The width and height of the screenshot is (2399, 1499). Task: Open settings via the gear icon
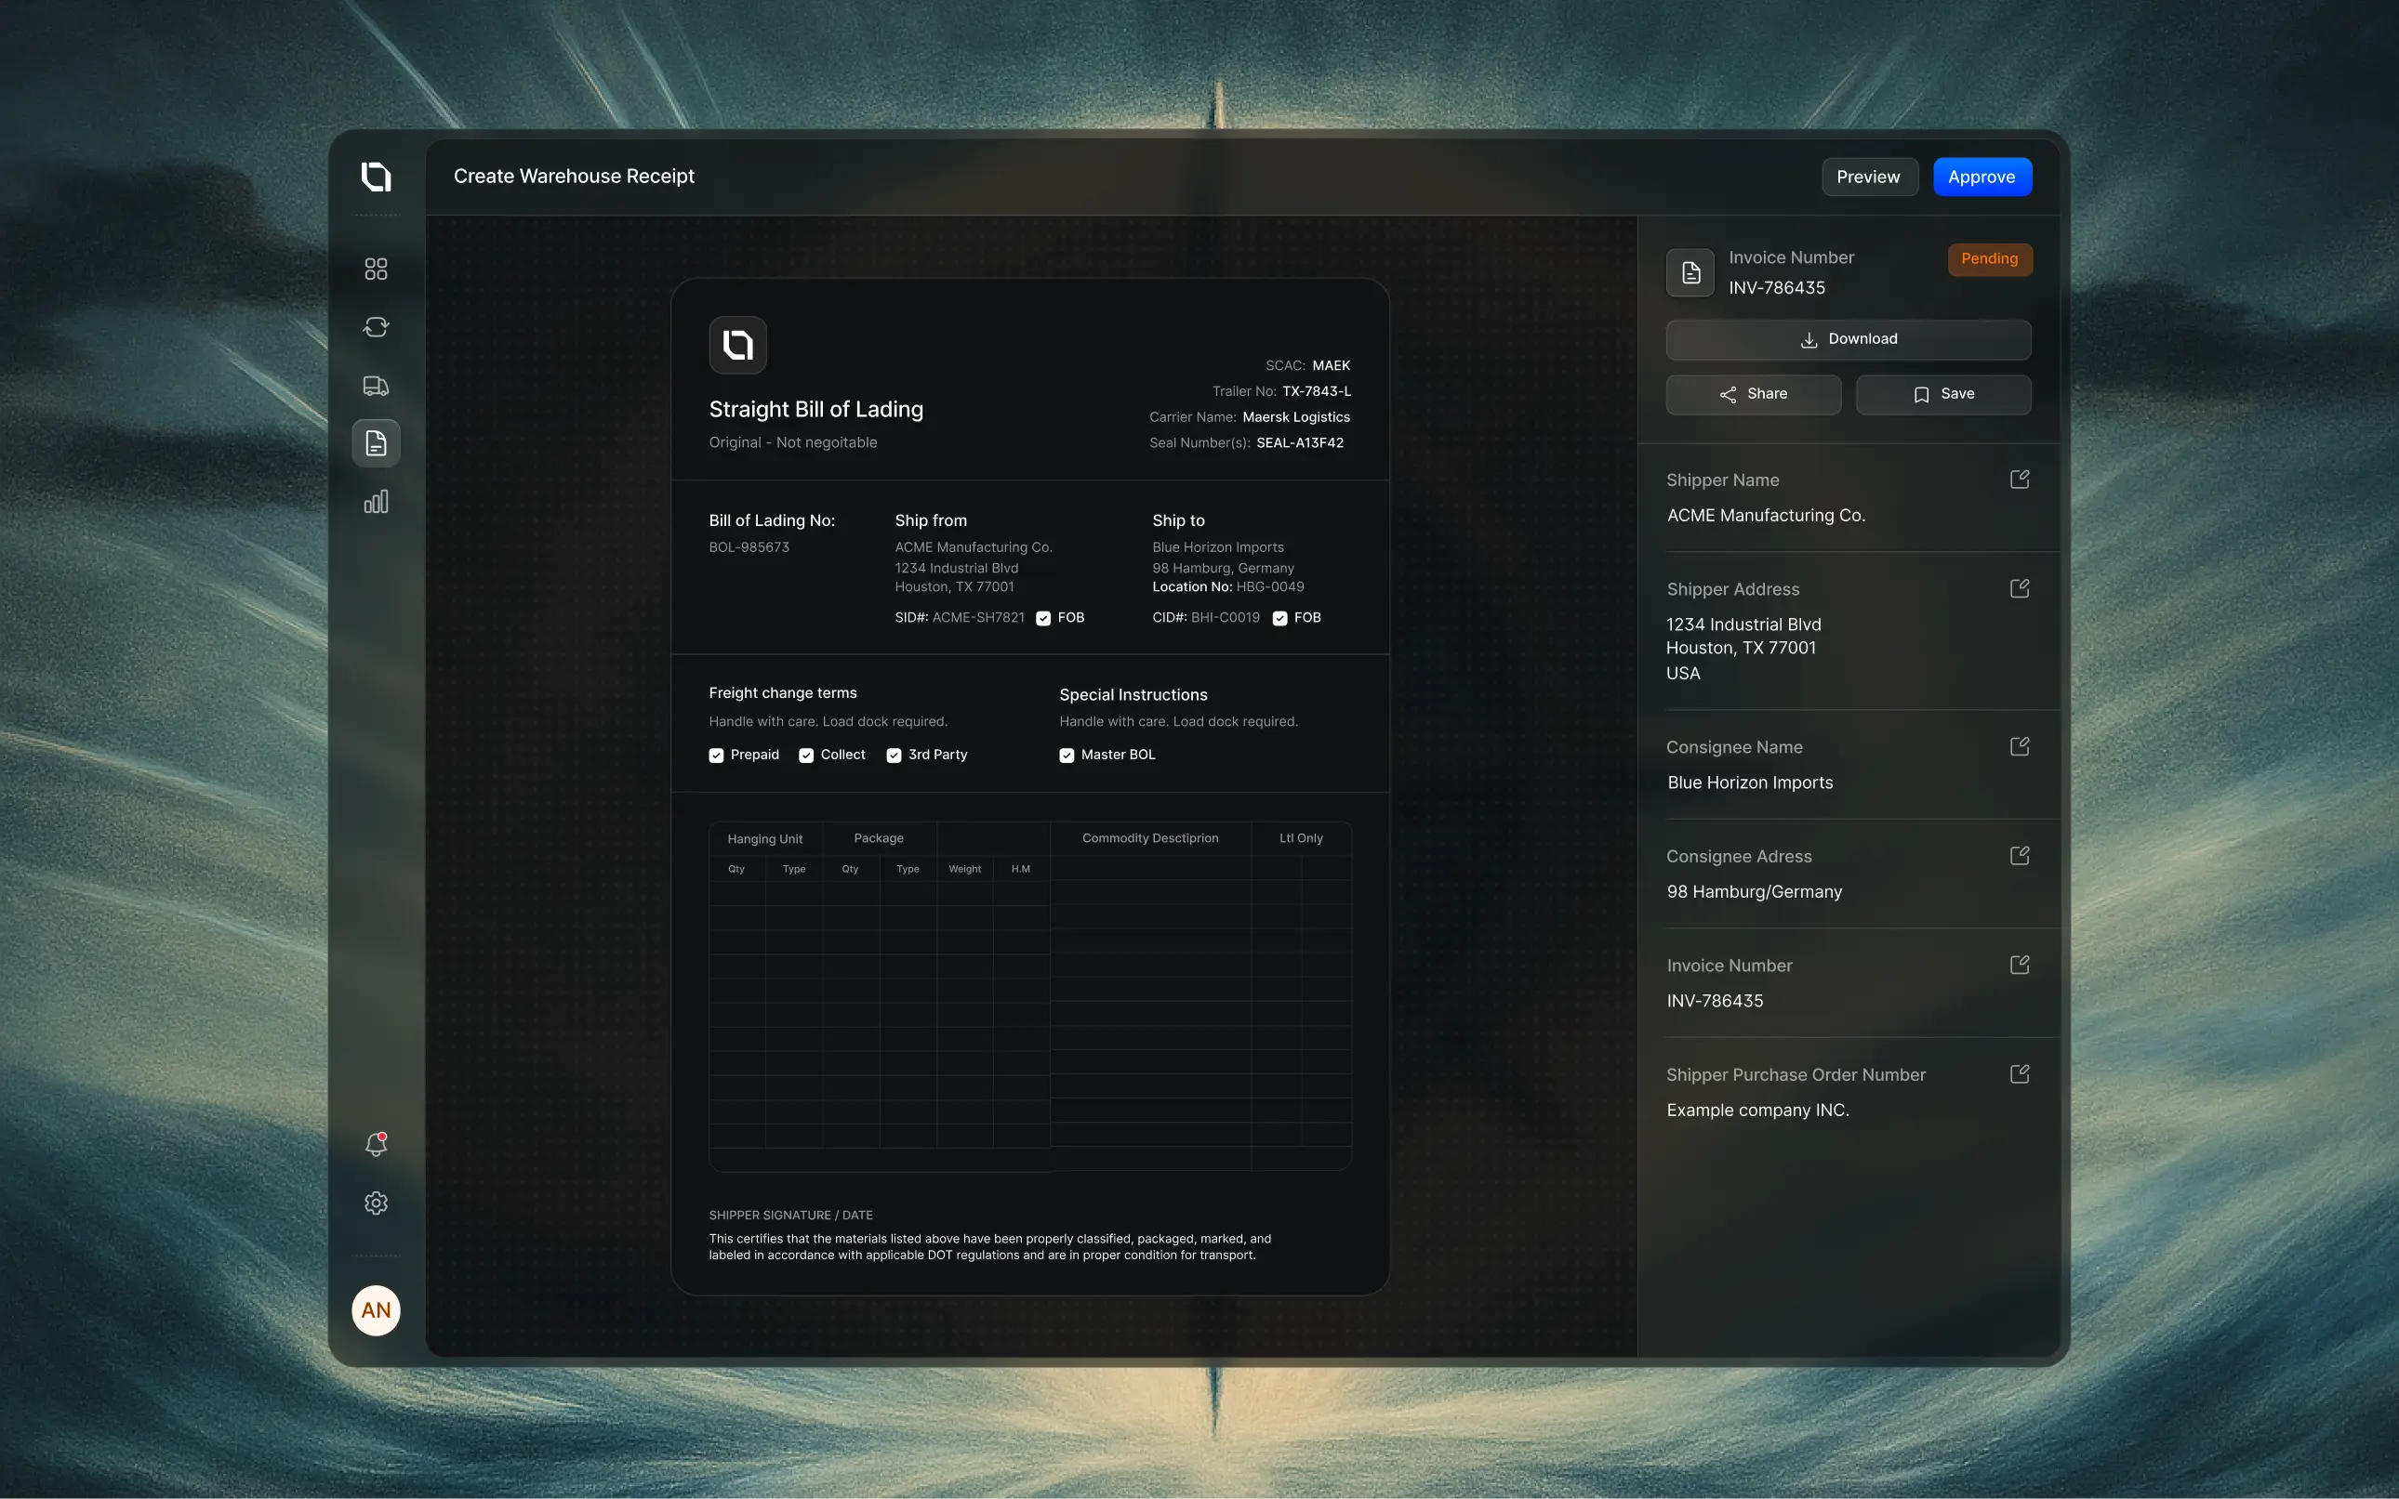[376, 1203]
